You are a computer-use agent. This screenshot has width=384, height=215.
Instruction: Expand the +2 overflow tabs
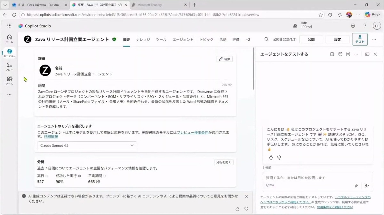coord(248,40)
